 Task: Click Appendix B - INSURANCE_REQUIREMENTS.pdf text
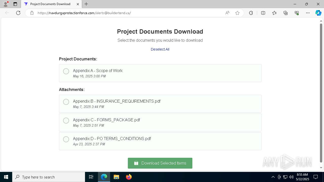(x=117, y=101)
